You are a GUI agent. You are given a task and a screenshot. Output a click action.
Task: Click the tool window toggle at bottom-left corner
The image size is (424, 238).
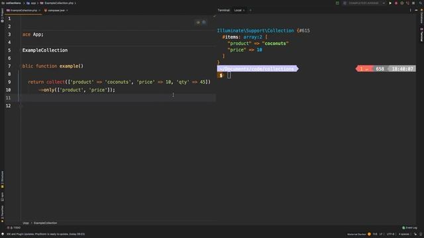[x=3, y=234]
